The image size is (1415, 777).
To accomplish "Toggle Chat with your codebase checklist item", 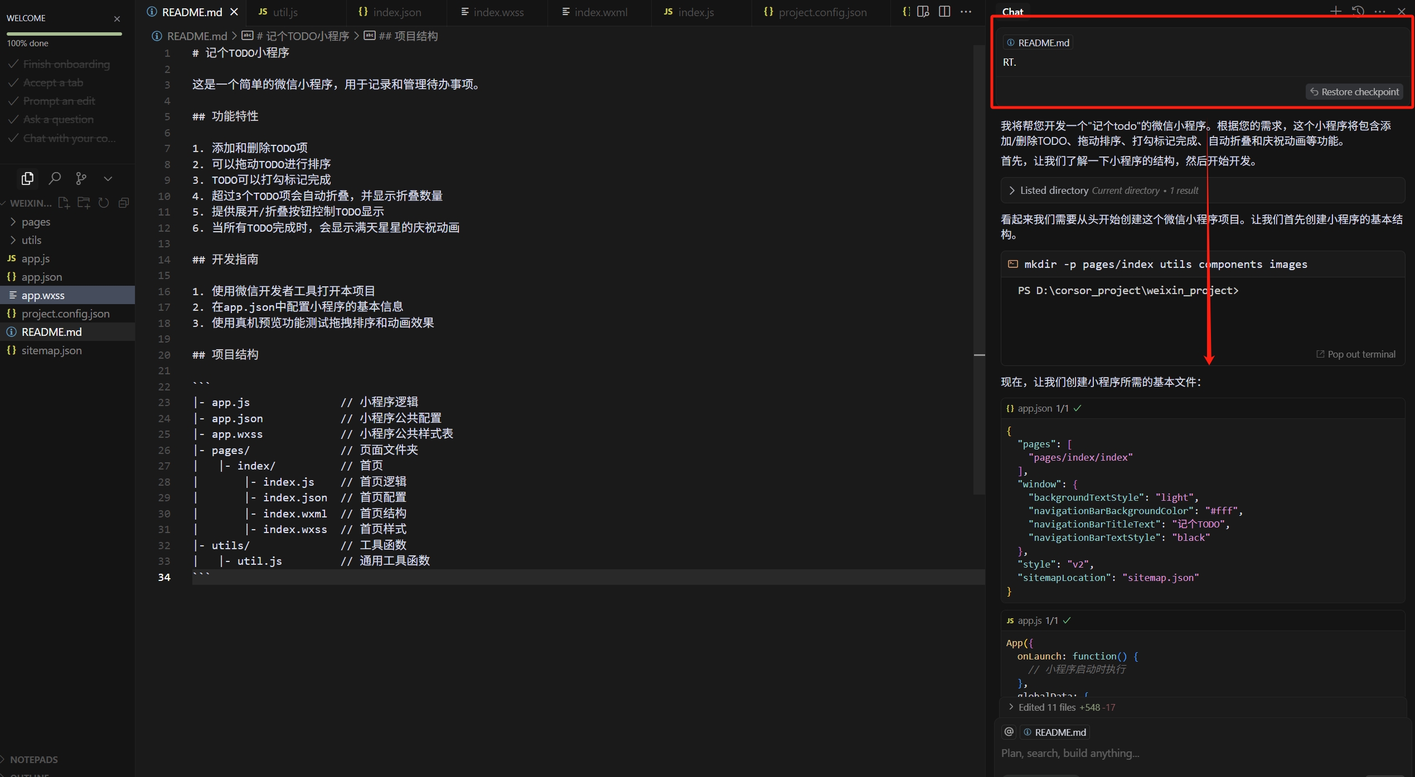I will (x=62, y=138).
